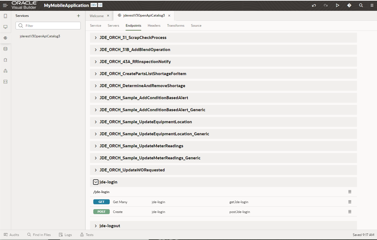Open the Processes panel icon
This screenshot has width=377, height=240.
pyautogui.click(x=5, y=71)
